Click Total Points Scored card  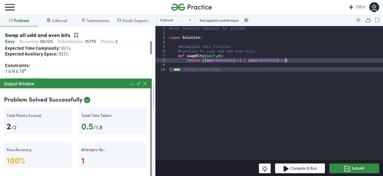coord(38,122)
